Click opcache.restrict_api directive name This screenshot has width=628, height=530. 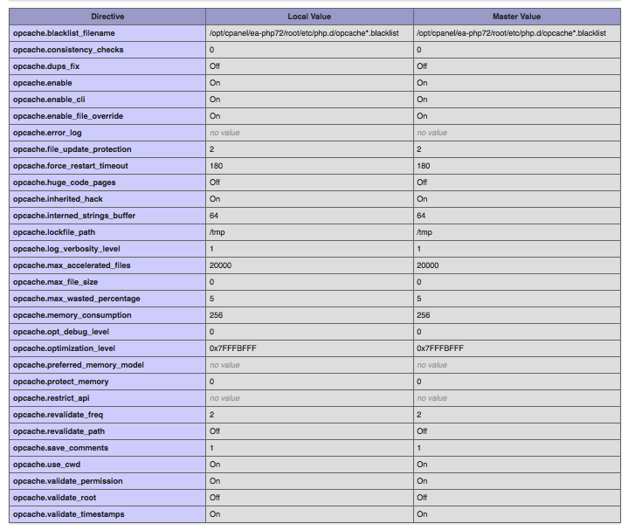pos(52,399)
